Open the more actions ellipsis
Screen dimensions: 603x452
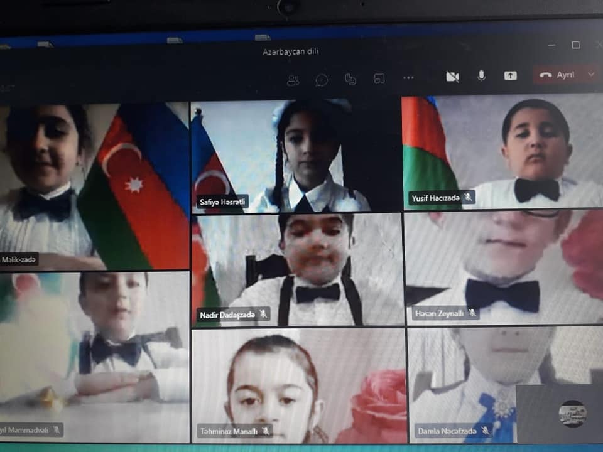click(408, 78)
